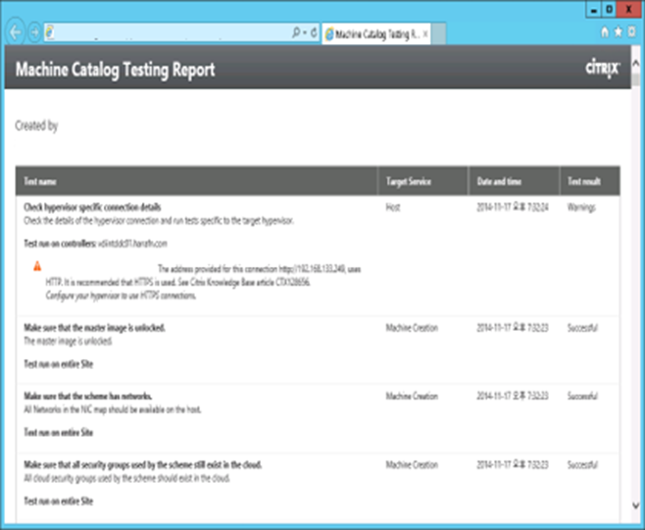The image size is (645, 530).
Task: Click the Citrix logo in the header
Action: 603,69
